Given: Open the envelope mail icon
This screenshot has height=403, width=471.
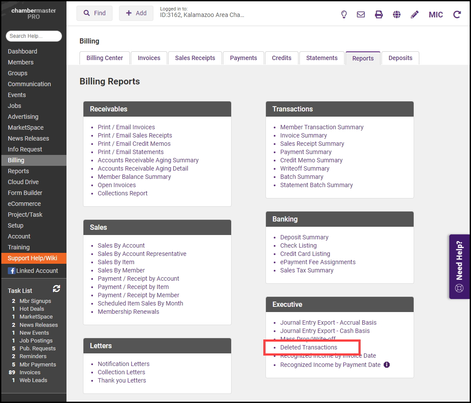Looking at the screenshot, I should [x=361, y=14].
